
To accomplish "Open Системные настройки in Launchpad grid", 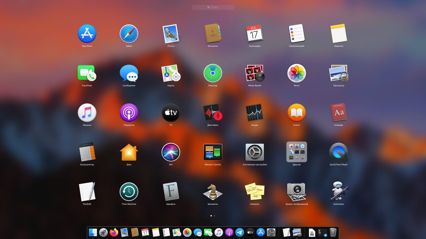I will pos(255,152).
